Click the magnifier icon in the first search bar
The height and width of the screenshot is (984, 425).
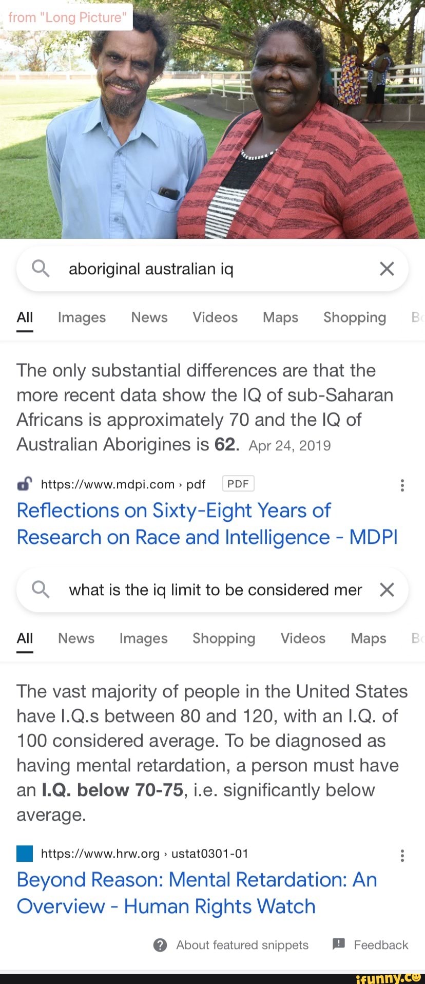pyautogui.click(x=41, y=268)
